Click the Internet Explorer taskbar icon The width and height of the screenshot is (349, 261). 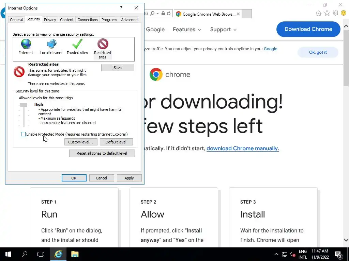click(58, 254)
